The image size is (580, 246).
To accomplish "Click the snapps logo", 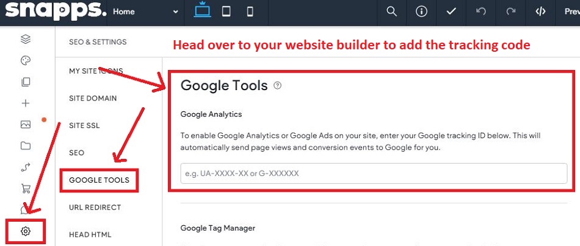I will point(56,12).
